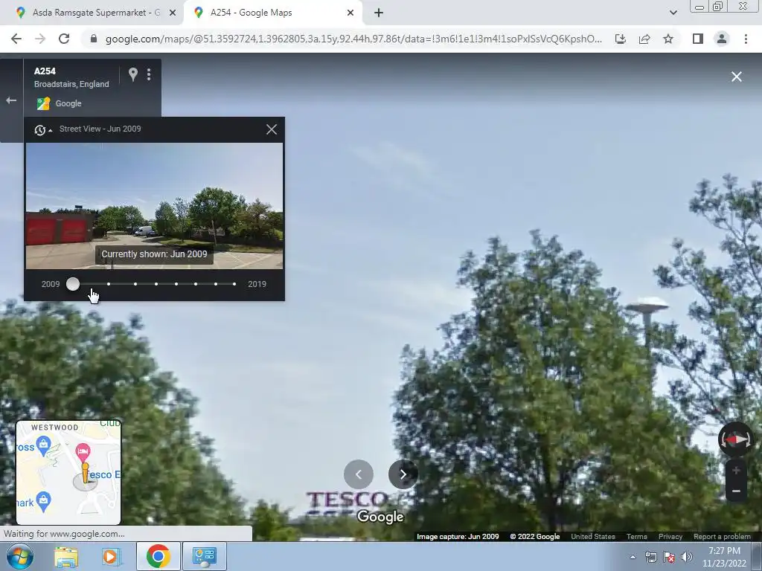The height and width of the screenshot is (571, 762).
Task: Select the second timeline date dot
Action: [109, 284]
